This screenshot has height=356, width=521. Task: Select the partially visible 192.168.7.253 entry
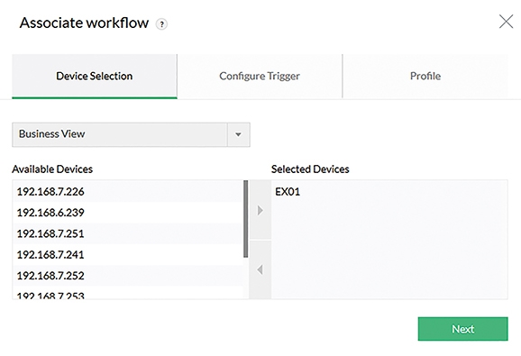pyautogui.click(x=128, y=294)
